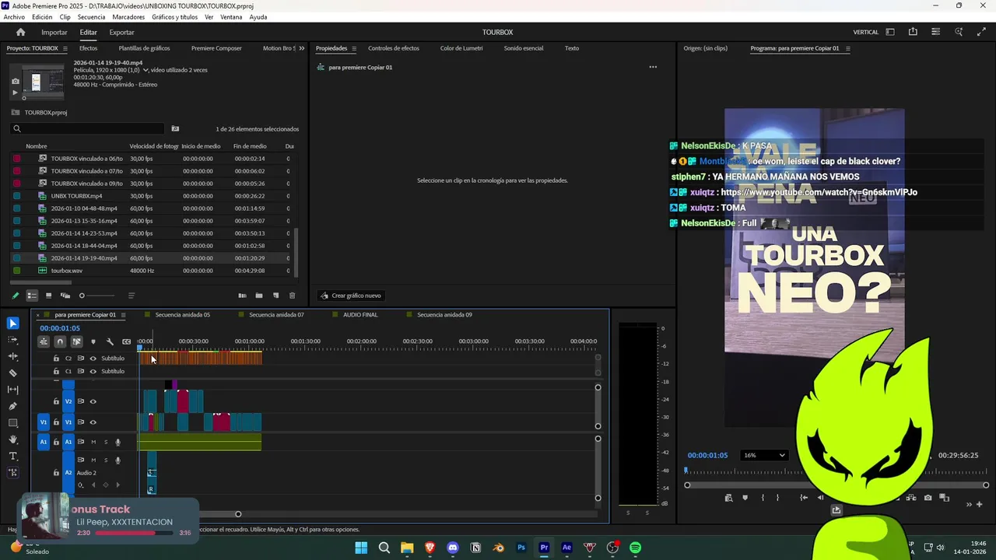The width and height of the screenshot is (996, 560).
Task: Toggle eye of upper Subtítulo track C2
Action: [x=93, y=359]
